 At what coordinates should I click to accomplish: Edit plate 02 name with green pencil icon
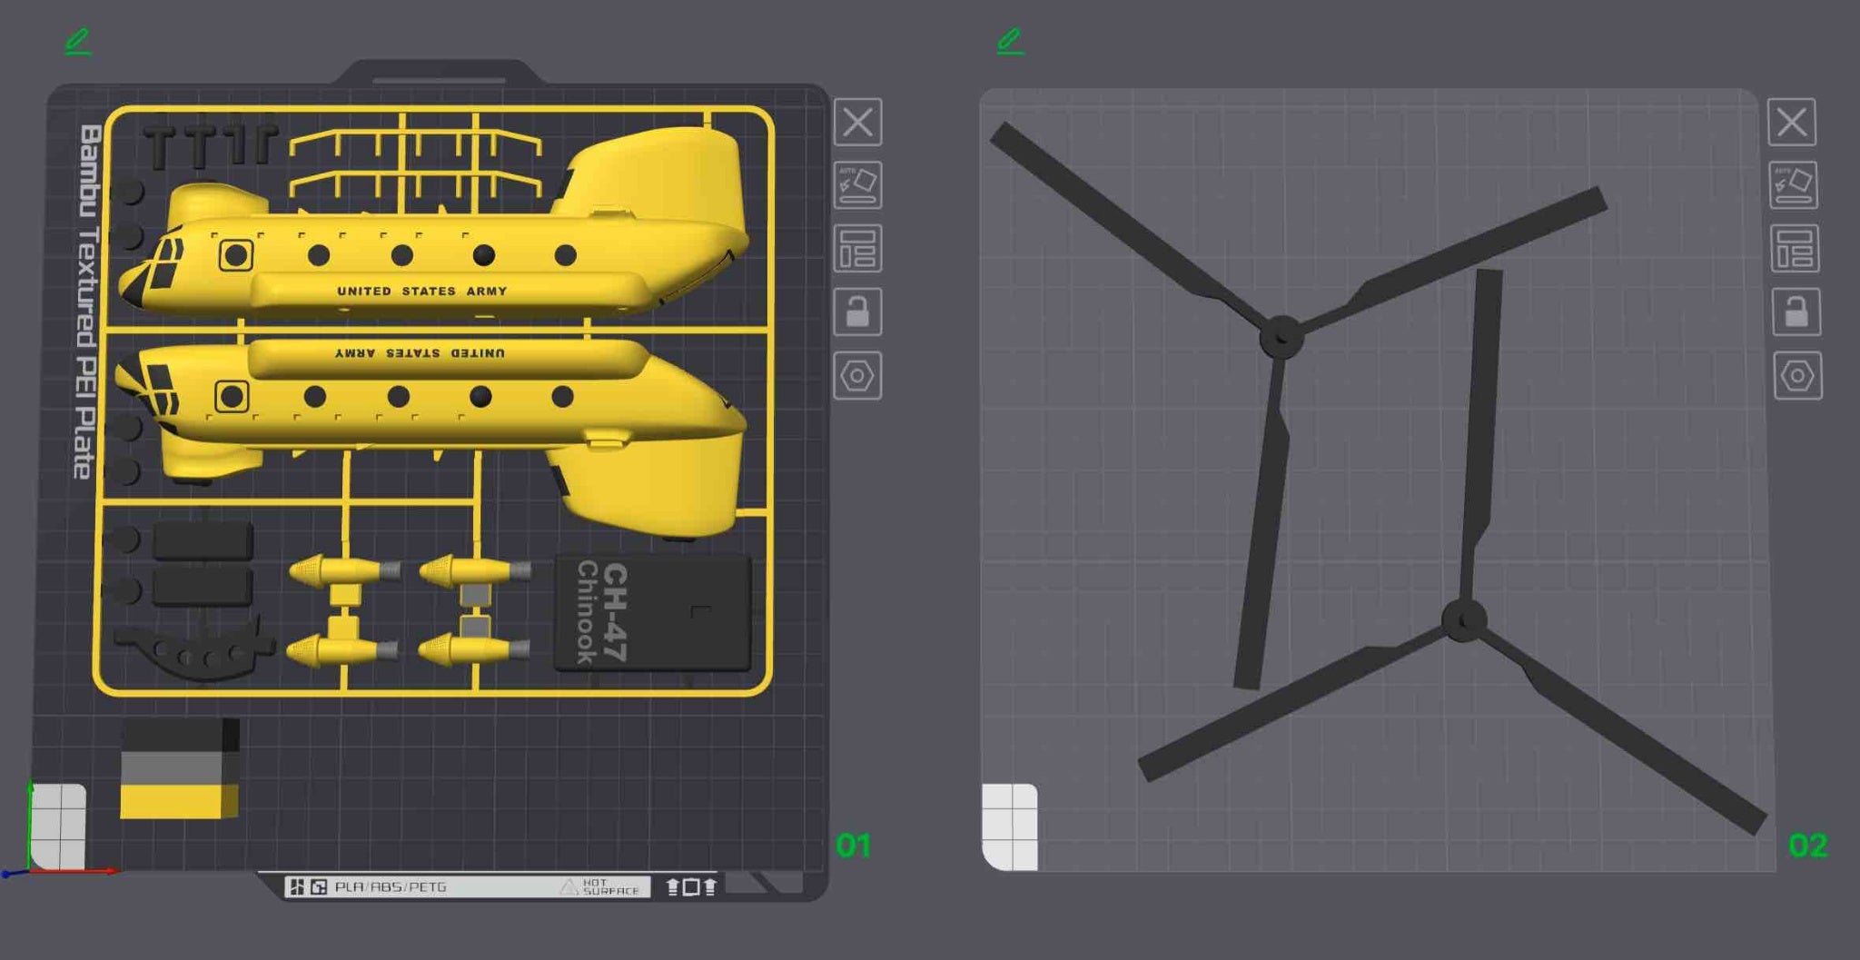pyautogui.click(x=1010, y=41)
